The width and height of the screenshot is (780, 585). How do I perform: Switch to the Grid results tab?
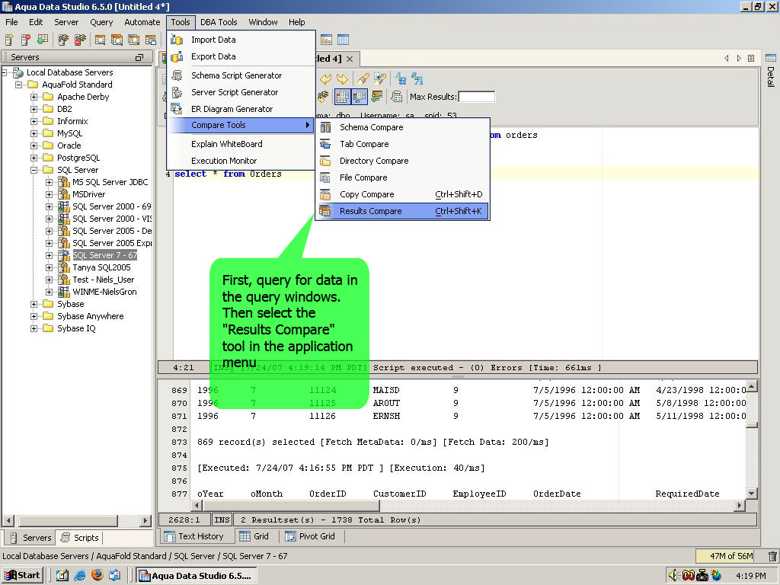(x=254, y=536)
